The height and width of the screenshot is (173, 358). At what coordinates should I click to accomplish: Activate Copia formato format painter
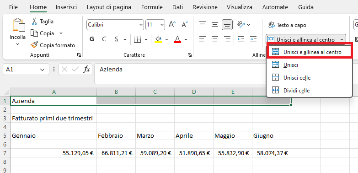pos(53,45)
